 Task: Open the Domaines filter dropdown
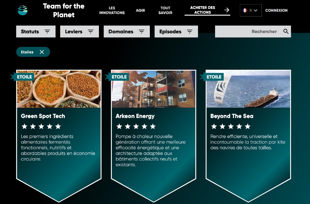point(127,32)
